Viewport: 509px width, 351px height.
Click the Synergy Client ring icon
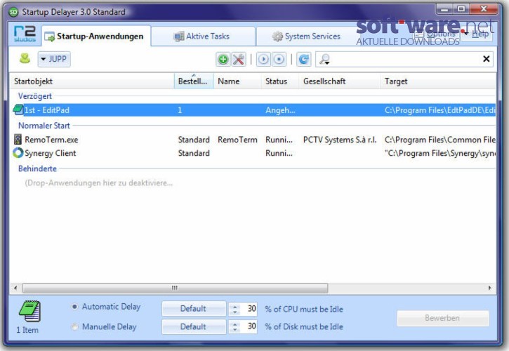tap(18, 153)
